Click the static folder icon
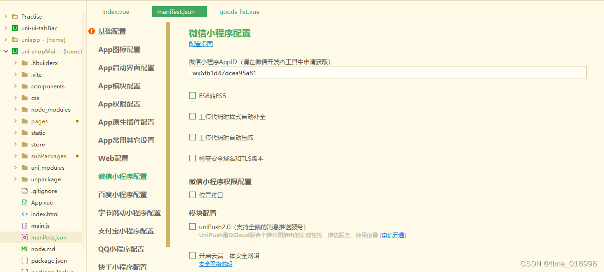Image resolution: width=604 pixels, height=272 pixels. pyautogui.click(x=25, y=133)
